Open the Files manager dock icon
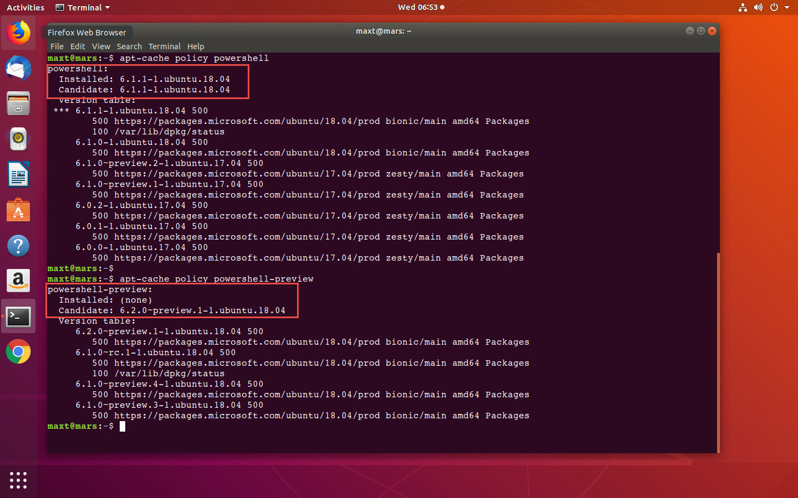 click(18, 103)
